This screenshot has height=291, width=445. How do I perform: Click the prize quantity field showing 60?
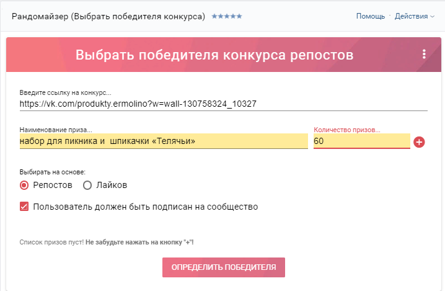tap(362, 141)
